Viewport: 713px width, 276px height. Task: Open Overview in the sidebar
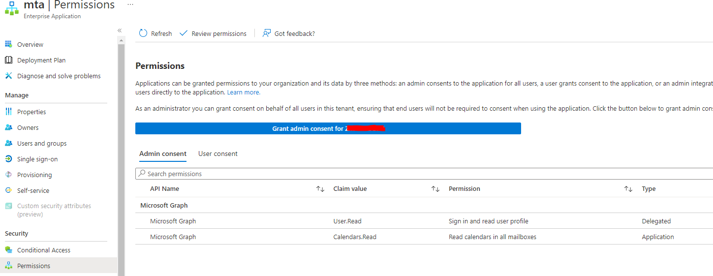click(30, 44)
